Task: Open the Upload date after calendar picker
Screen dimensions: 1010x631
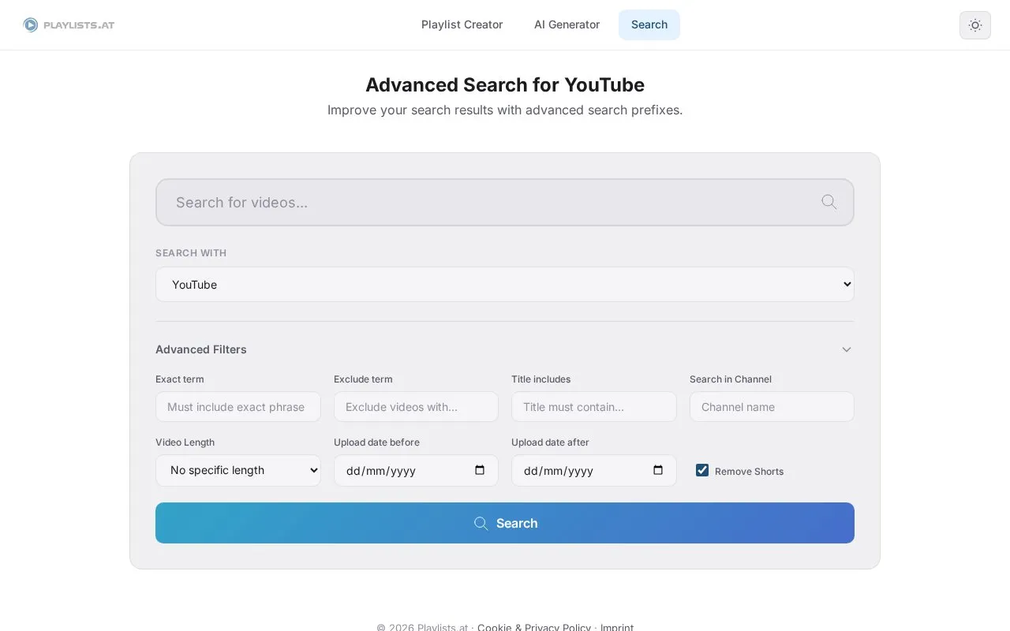Action: coord(658,470)
